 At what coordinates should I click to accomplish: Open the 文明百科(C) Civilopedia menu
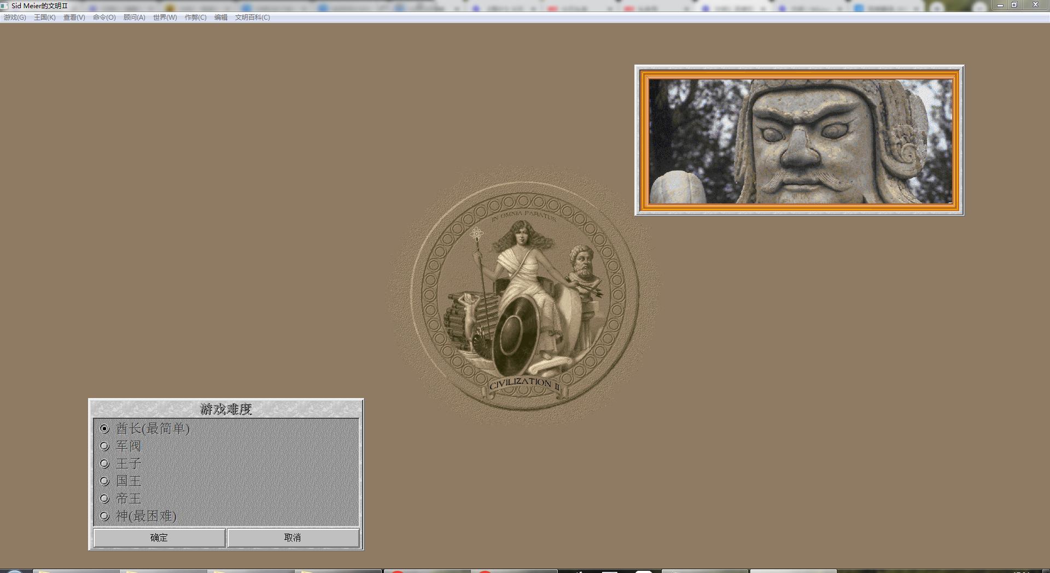(252, 17)
